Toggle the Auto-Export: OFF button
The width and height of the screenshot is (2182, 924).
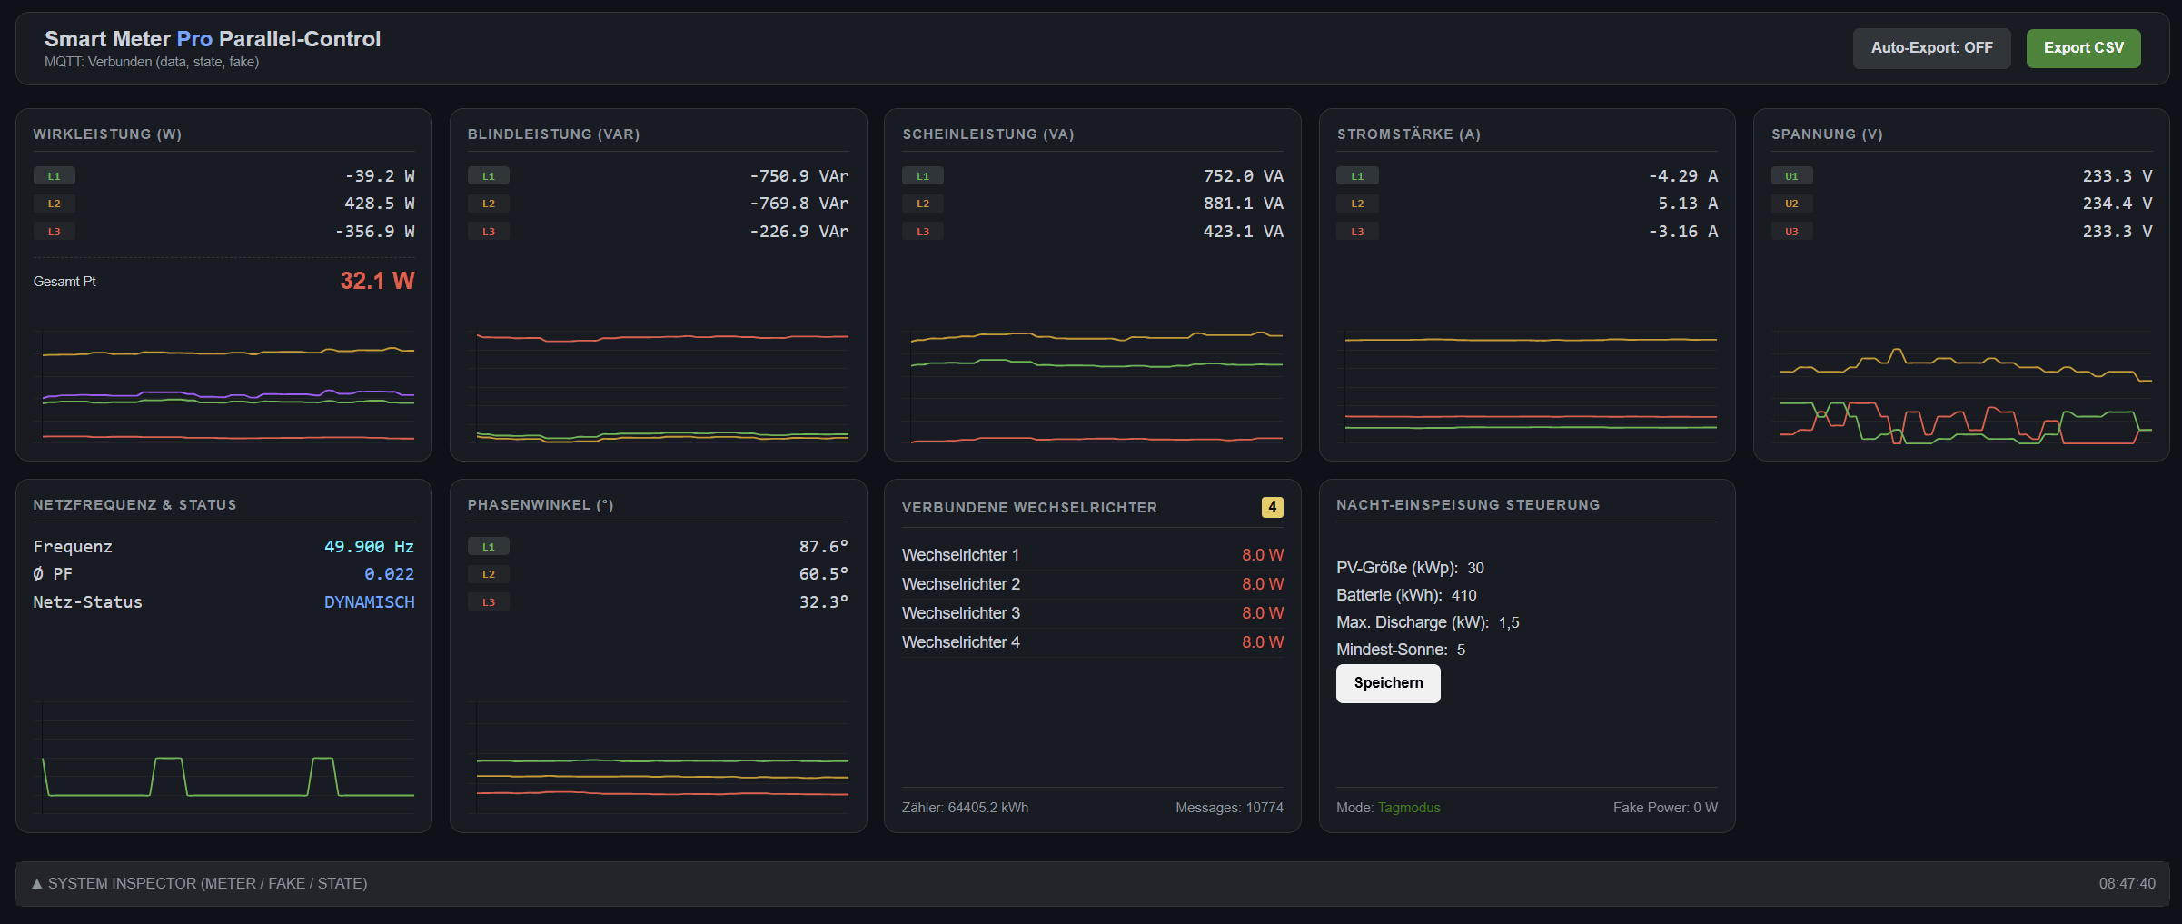point(1931,48)
